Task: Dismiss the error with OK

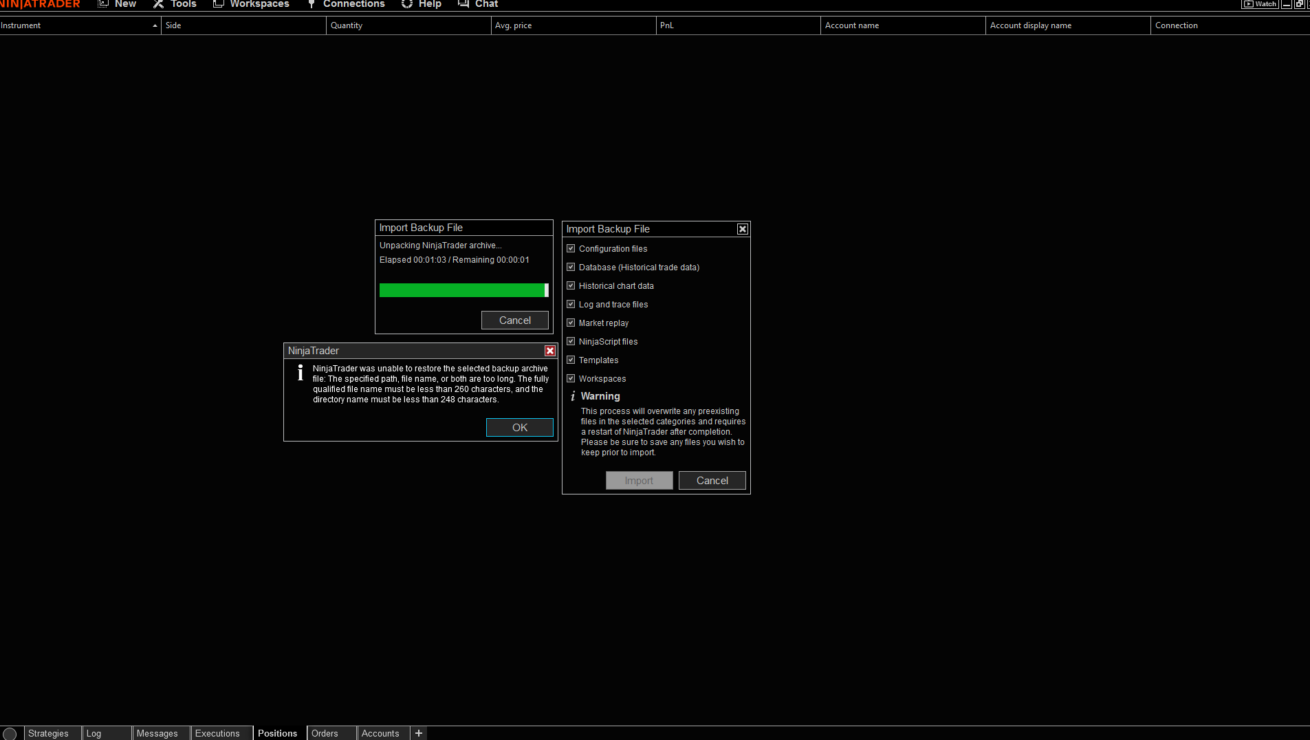Action: point(519,427)
